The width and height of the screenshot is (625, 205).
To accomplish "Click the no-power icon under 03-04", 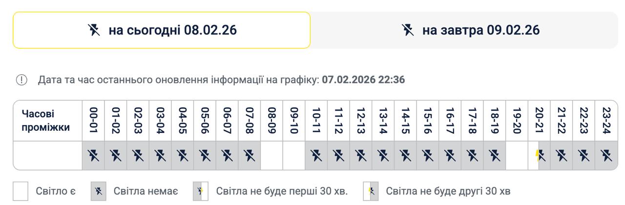I will click(160, 156).
